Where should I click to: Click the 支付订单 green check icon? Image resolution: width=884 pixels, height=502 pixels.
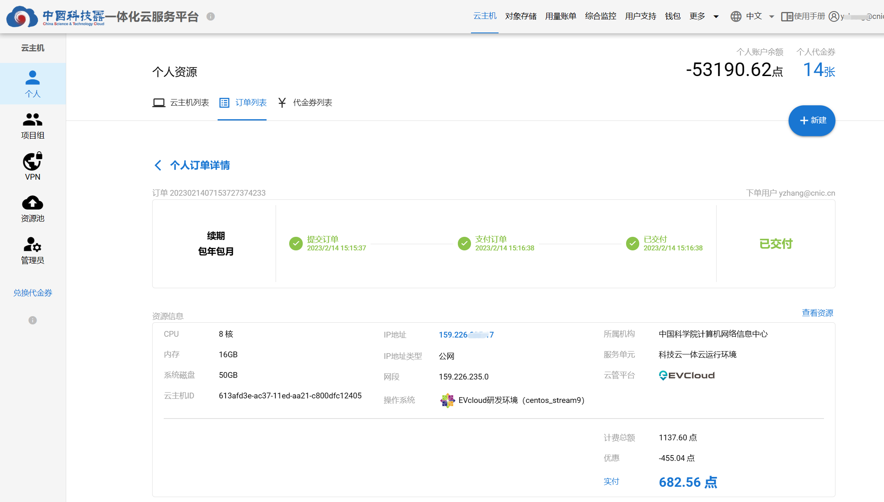tap(464, 244)
